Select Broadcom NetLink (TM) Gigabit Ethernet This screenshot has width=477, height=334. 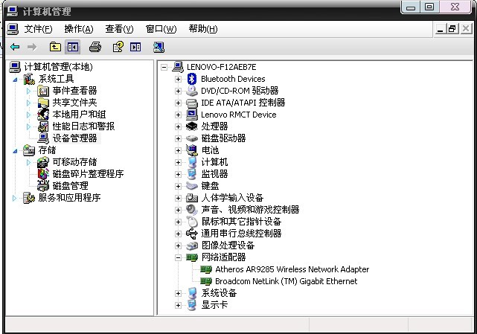pyautogui.click(x=286, y=281)
